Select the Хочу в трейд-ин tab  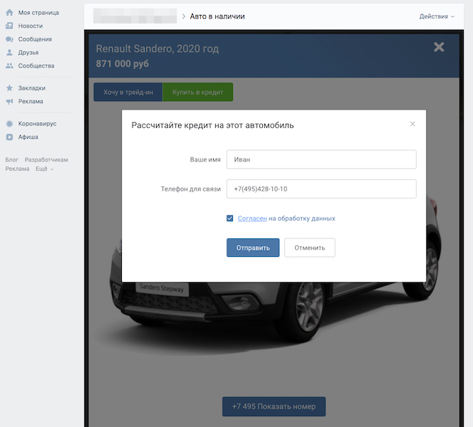[128, 93]
